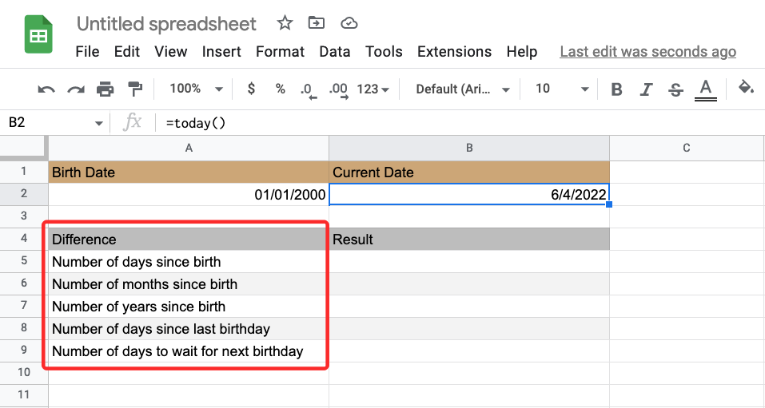Select cell containing 6/4/2022
Viewport: 765px width, 408px height.
tap(469, 195)
